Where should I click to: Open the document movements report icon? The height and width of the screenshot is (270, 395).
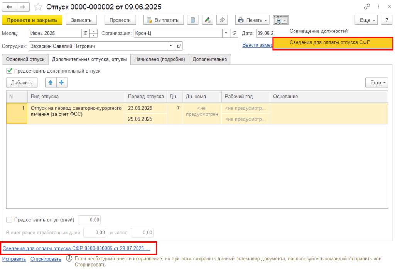tap(193, 20)
